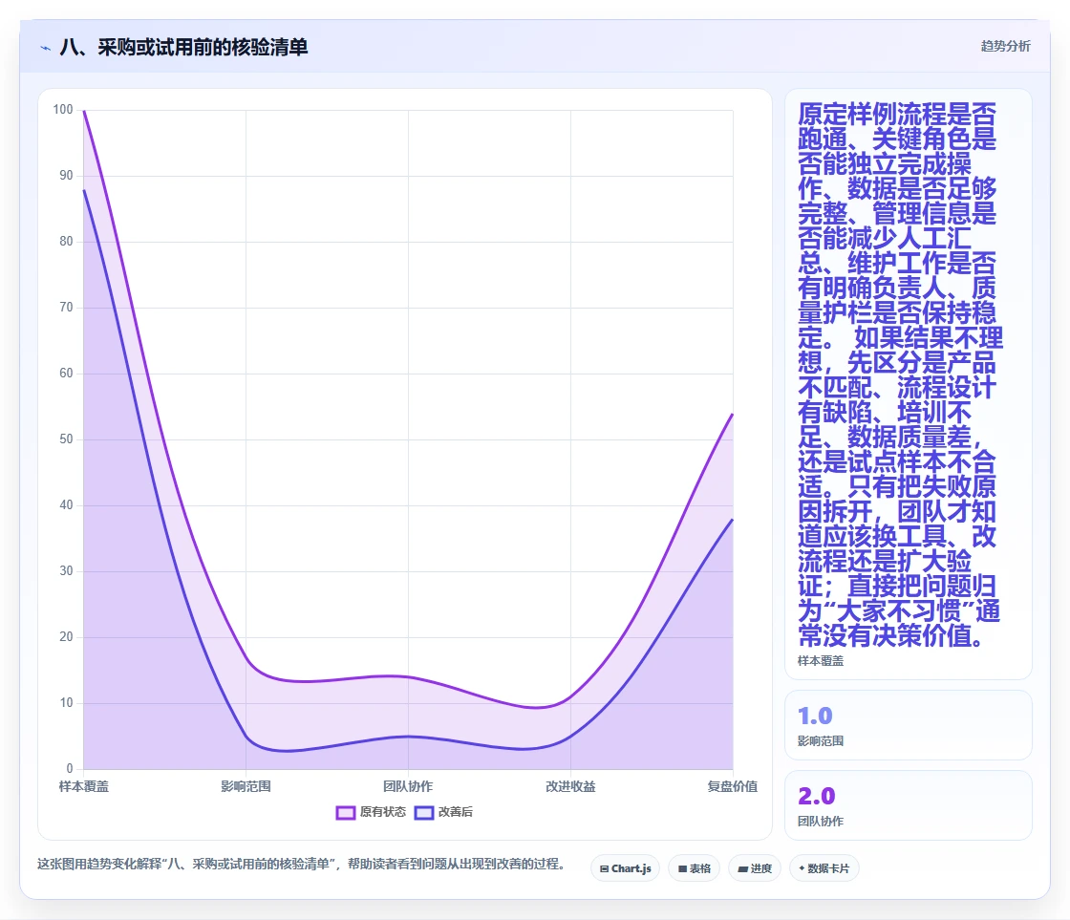Click the 趋势分析 label in the header
The height and width of the screenshot is (920, 1070).
(1005, 47)
